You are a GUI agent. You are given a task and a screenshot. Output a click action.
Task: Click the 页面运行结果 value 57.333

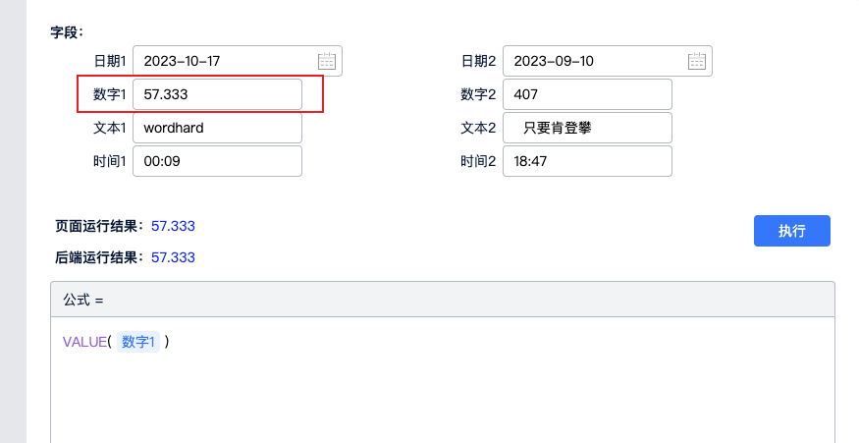173,226
